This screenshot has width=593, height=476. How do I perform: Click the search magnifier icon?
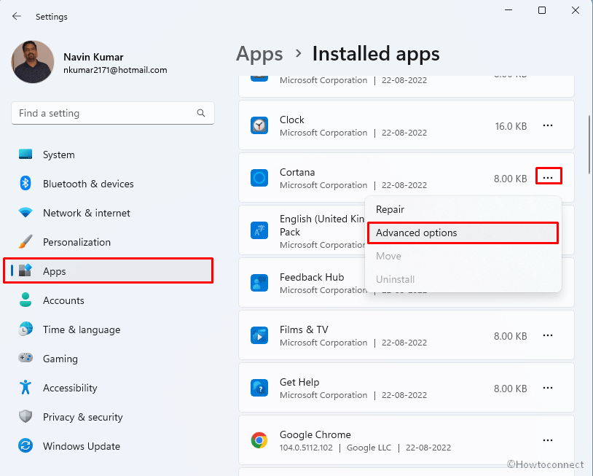(x=201, y=113)
